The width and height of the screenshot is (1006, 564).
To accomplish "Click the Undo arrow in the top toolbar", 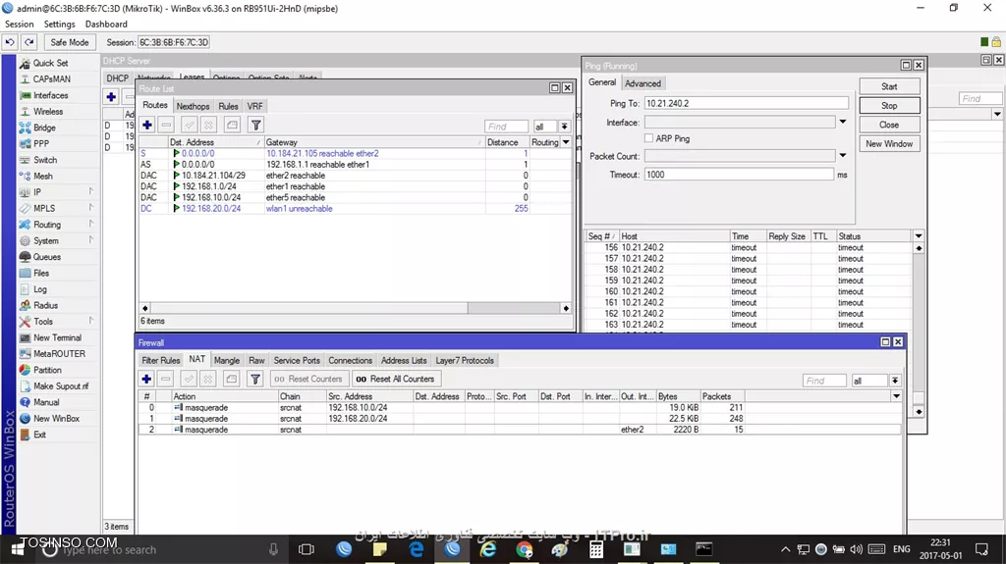I will point(10,42).
